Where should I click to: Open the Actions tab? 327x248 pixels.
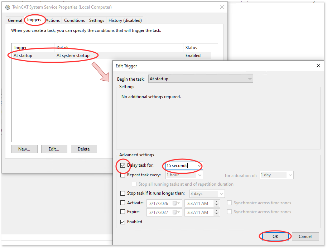[53, 20]
